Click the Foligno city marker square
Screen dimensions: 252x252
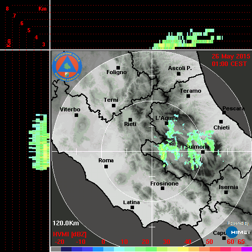coord(118,68)
